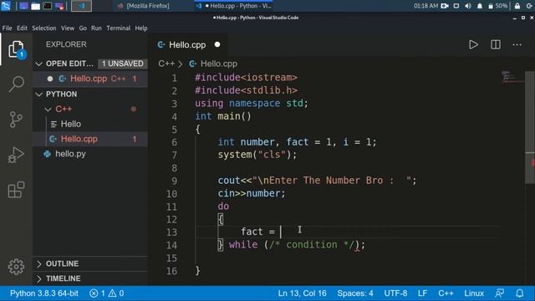Click the 01:18 AM panel clock
Screen dimensions: 535x301
point(425,6)
